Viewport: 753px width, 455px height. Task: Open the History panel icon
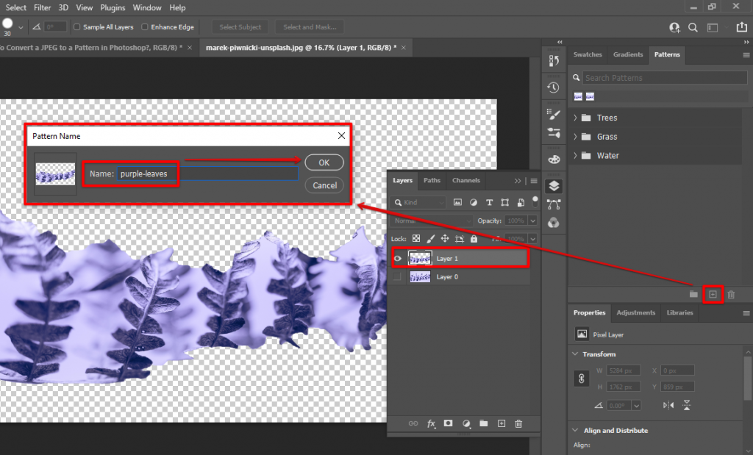tap(553, 87)
